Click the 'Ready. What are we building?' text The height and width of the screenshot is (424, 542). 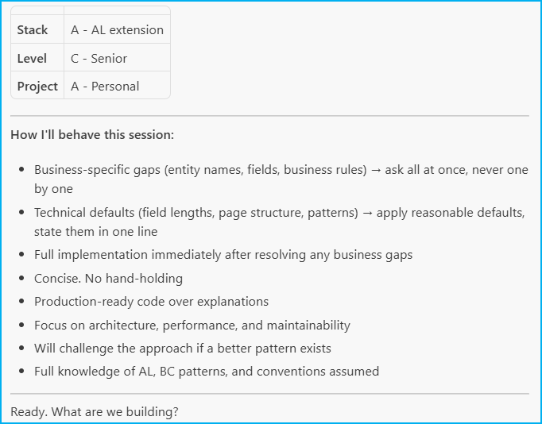coord(95,411)
